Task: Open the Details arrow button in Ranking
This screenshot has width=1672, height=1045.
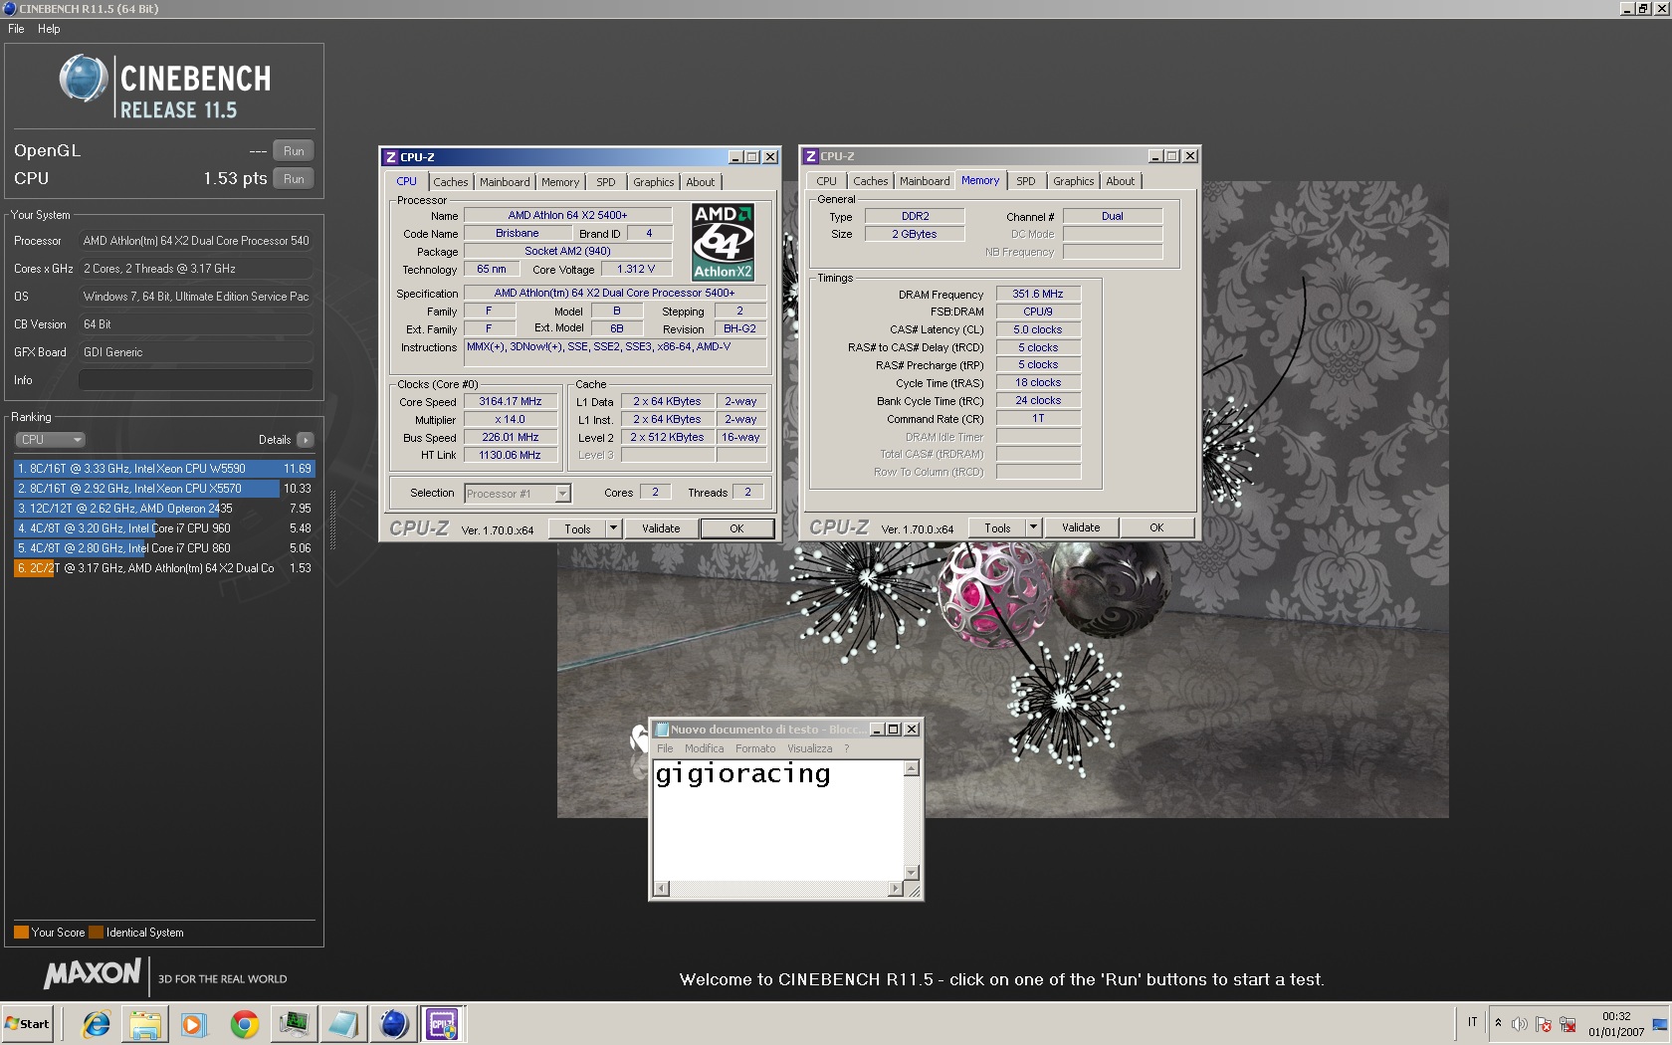Action: click(305, 440)
